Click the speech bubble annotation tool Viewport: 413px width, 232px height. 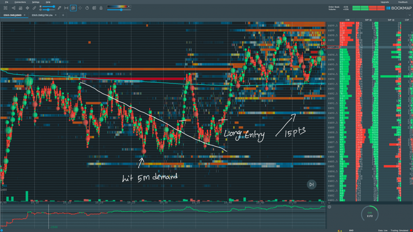[x=73, y=8]
